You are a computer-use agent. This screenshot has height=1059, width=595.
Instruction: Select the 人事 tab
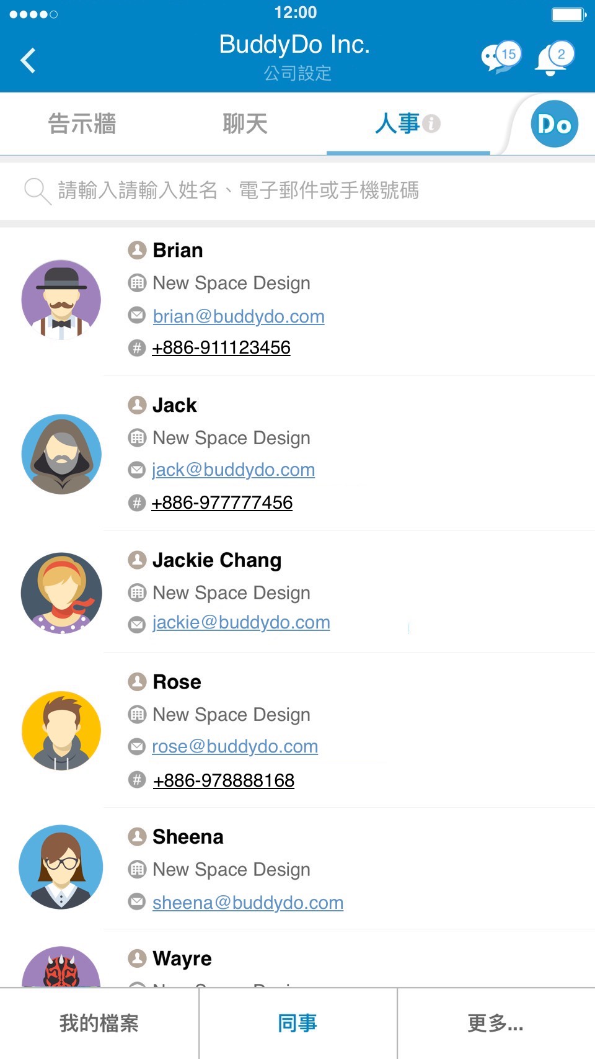[397, 124]
